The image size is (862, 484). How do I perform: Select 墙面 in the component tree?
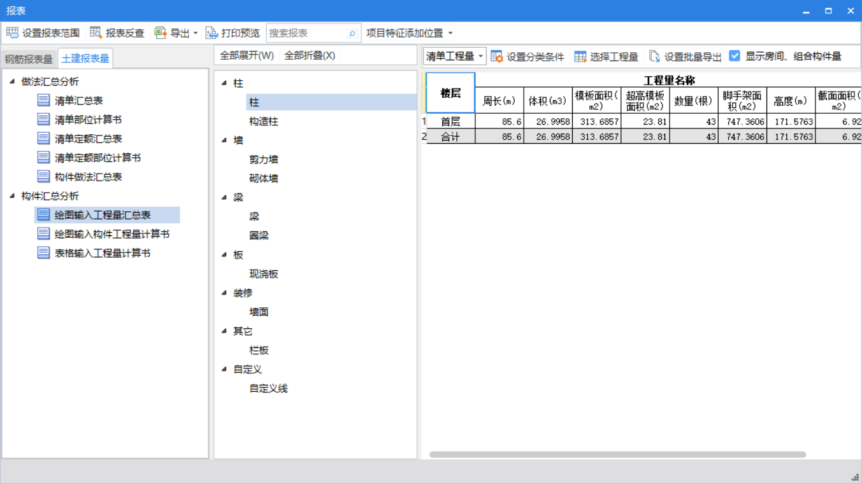coord(259,312)
